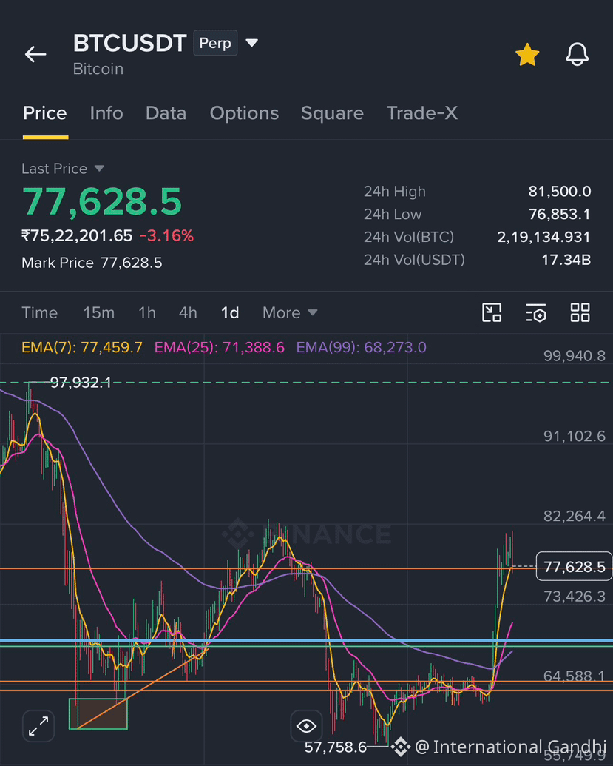The image size is (613, 766).
Task: Open price alerts via the bell icon
Action: pos(577,54)
